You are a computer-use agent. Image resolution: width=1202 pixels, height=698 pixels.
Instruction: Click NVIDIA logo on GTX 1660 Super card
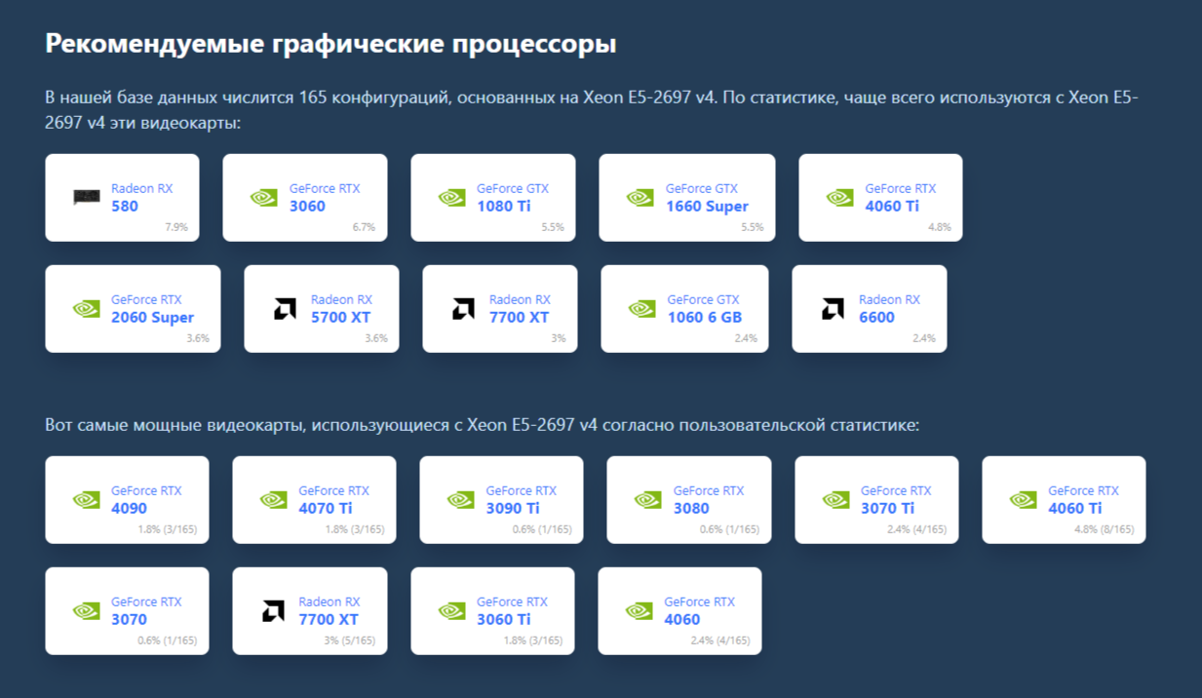tap(640, 197)
